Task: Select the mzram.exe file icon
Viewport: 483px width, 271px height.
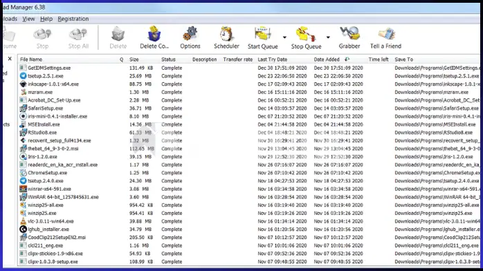Action: coord(23,92)
